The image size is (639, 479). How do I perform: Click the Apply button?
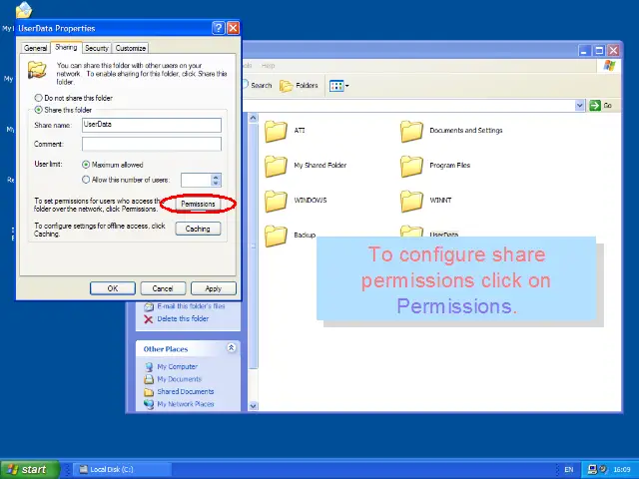coord(214,288)
